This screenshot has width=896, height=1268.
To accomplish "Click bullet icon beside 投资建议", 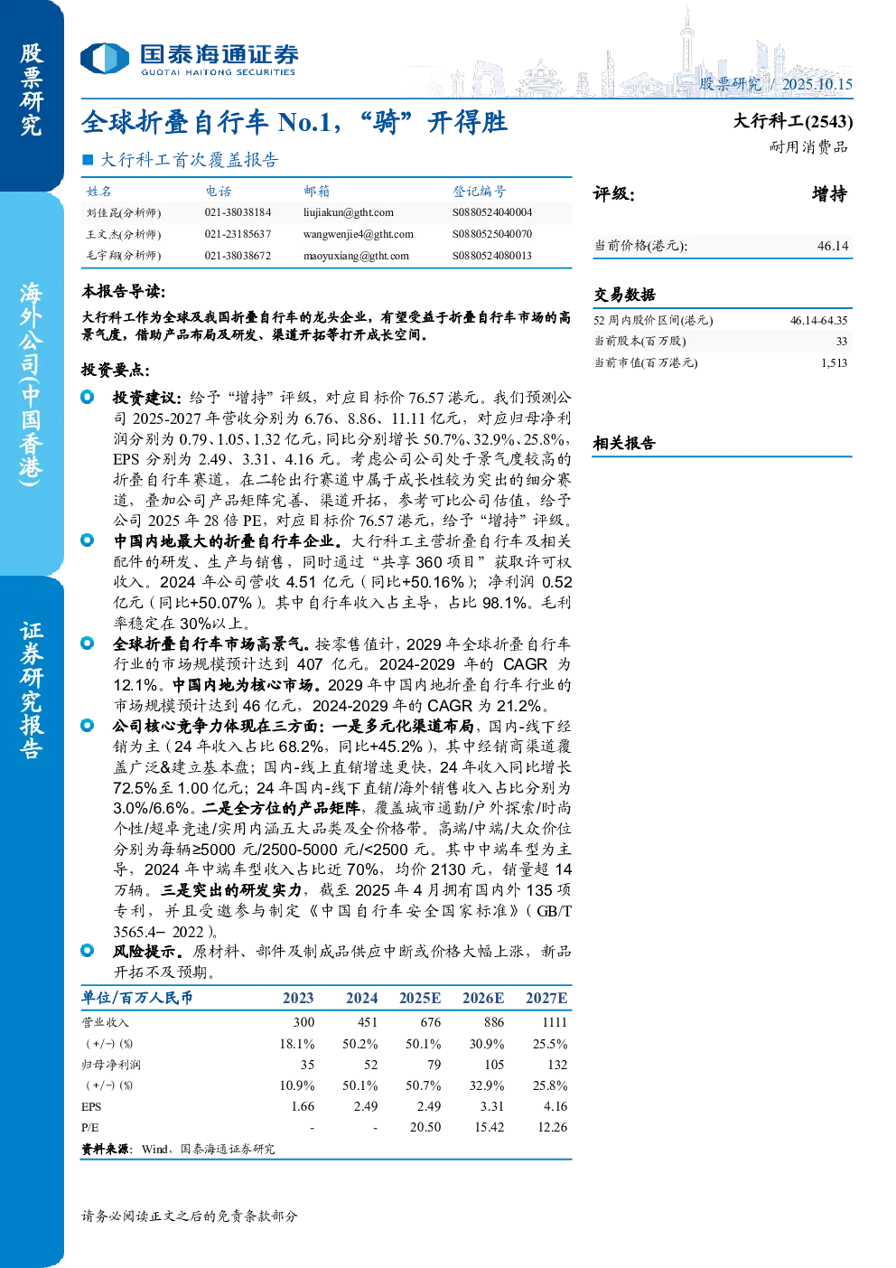I will coord(88,397).
